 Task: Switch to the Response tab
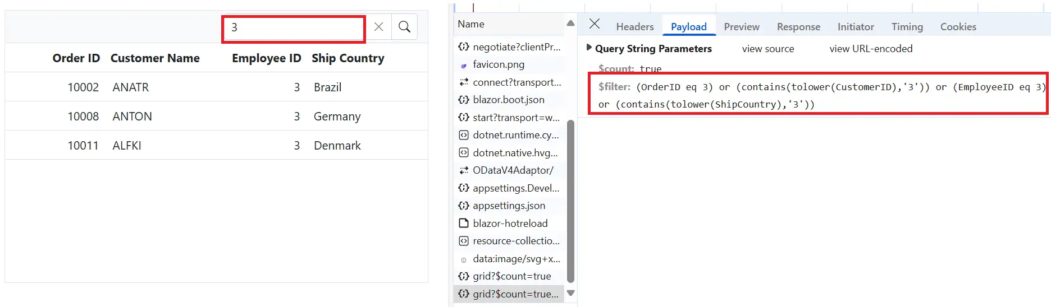pos(798,27)
